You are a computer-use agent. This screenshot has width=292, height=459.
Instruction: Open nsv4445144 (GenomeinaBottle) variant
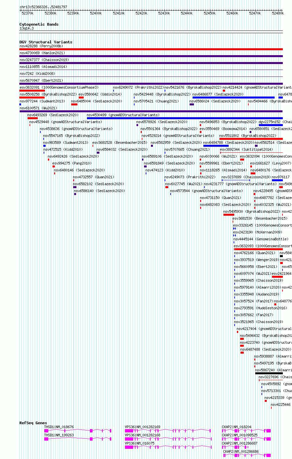tap(261, 239)
